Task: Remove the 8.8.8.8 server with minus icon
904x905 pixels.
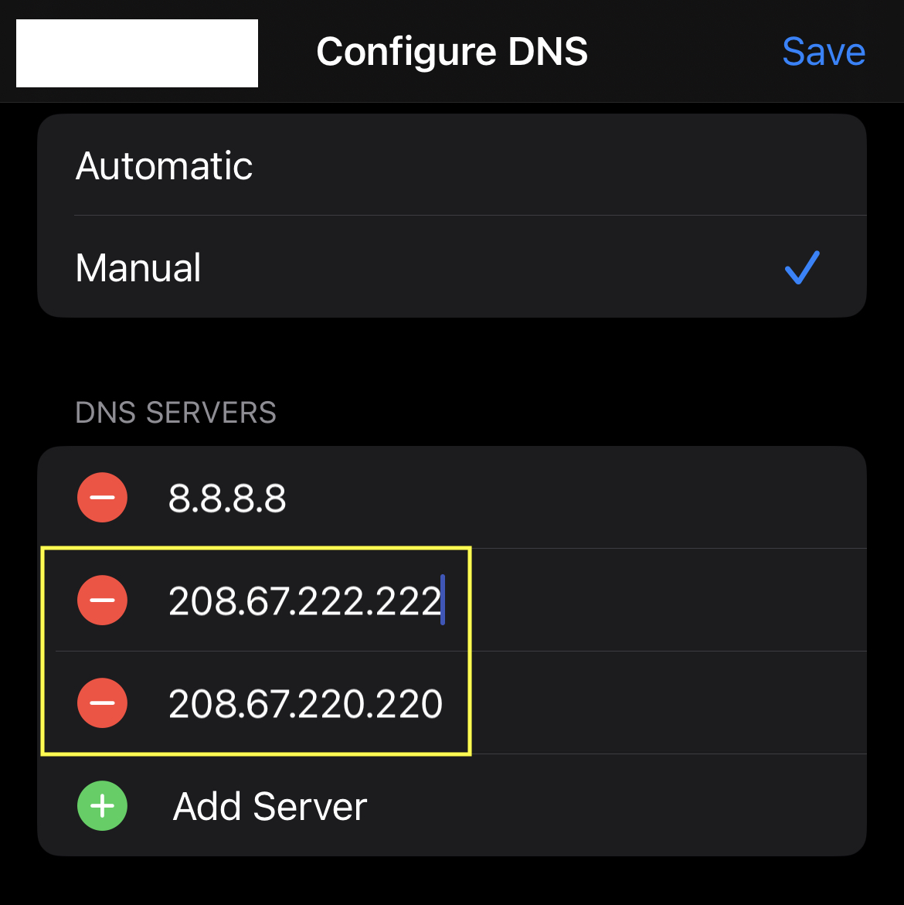Action: (102, 497)
